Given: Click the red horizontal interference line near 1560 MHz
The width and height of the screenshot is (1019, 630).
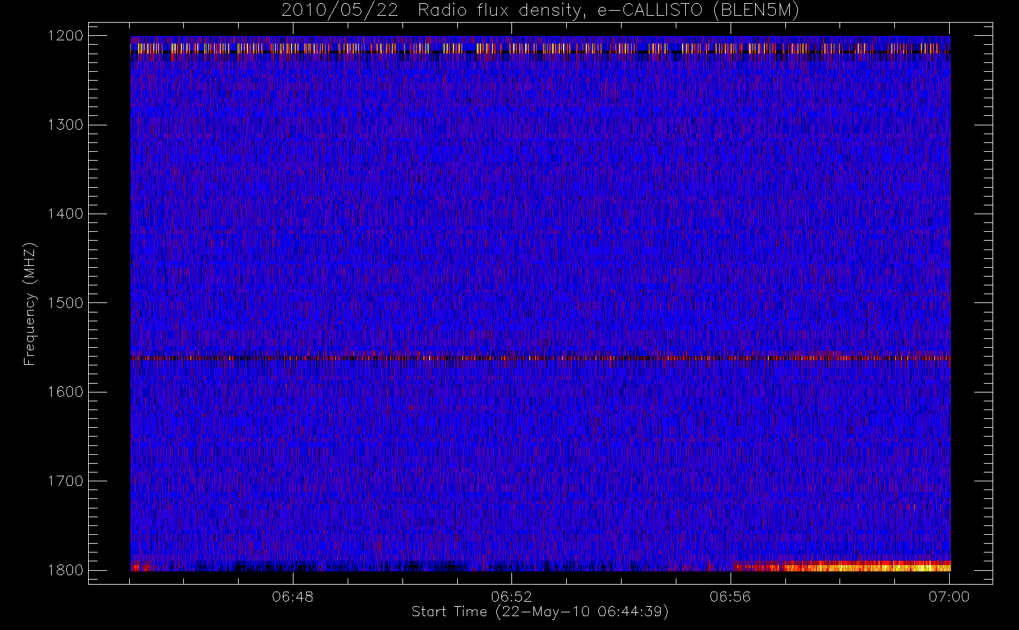Looking at the screenshot, I should (540, 358).
